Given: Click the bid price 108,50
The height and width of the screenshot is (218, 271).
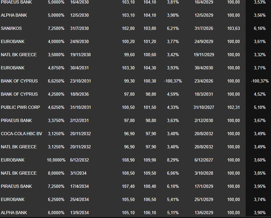Looking at the screenshot, I should pos(128,173).
